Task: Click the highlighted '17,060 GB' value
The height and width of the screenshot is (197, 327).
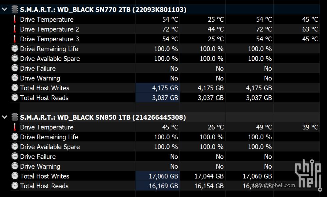Action: pyautogui.click(x=163, y=176)
